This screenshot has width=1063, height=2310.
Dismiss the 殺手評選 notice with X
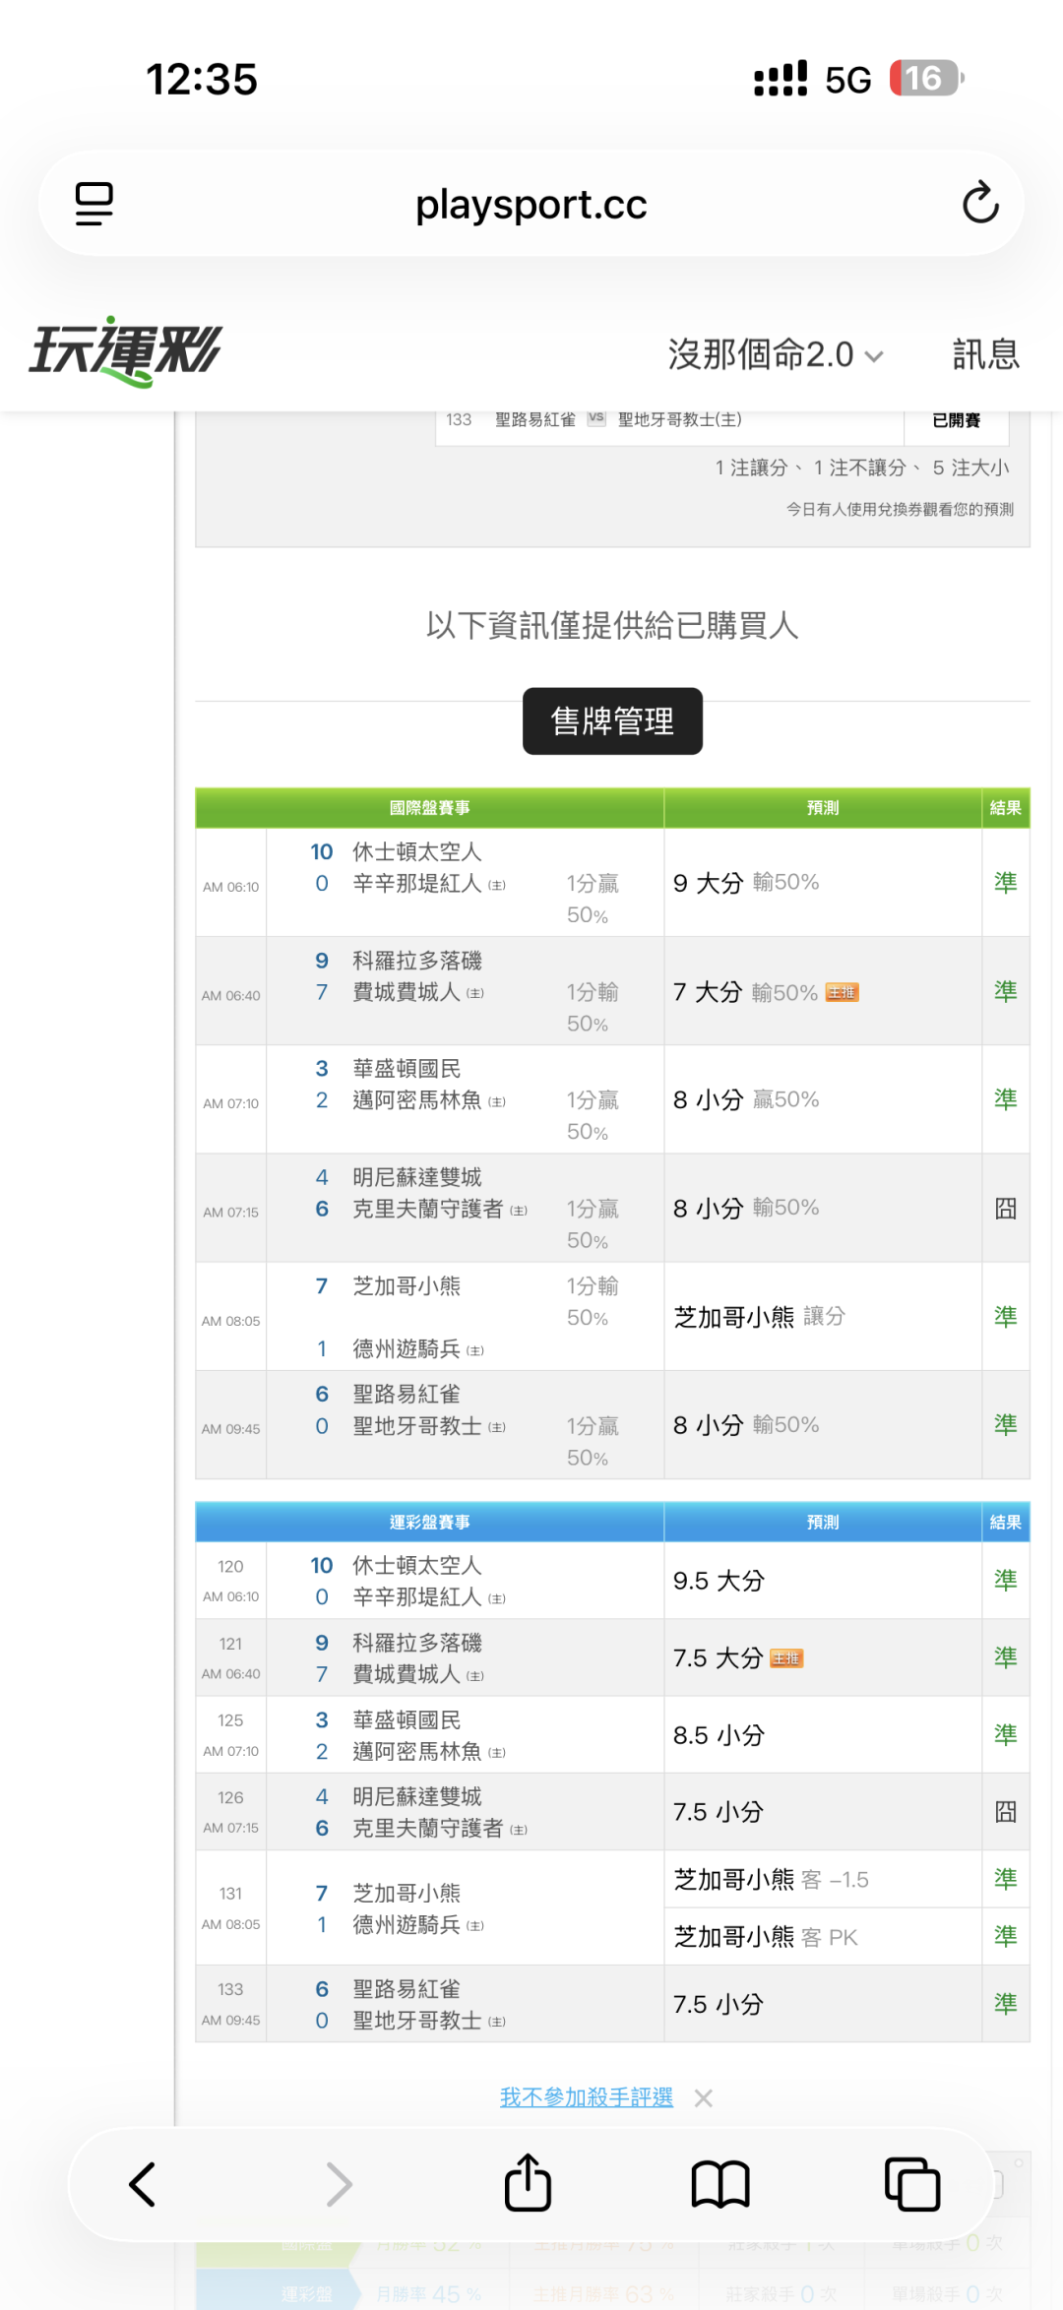click(x=703, y=2098)
